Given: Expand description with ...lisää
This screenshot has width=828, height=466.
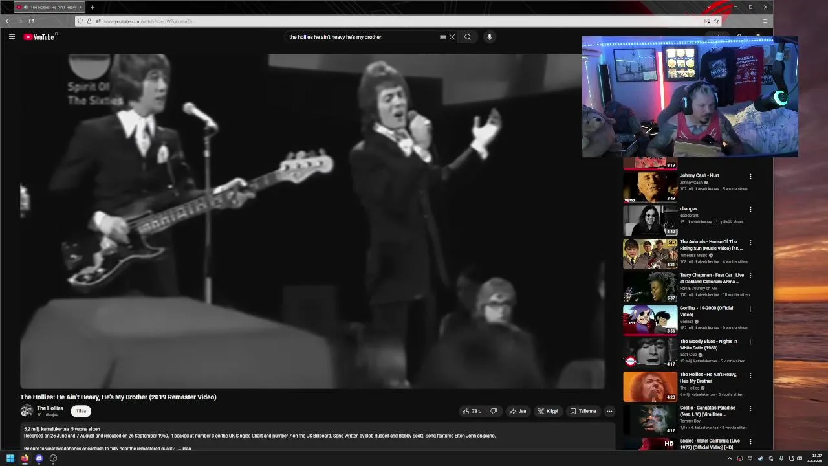Looking at the screenshot, I should coord(184,448).
